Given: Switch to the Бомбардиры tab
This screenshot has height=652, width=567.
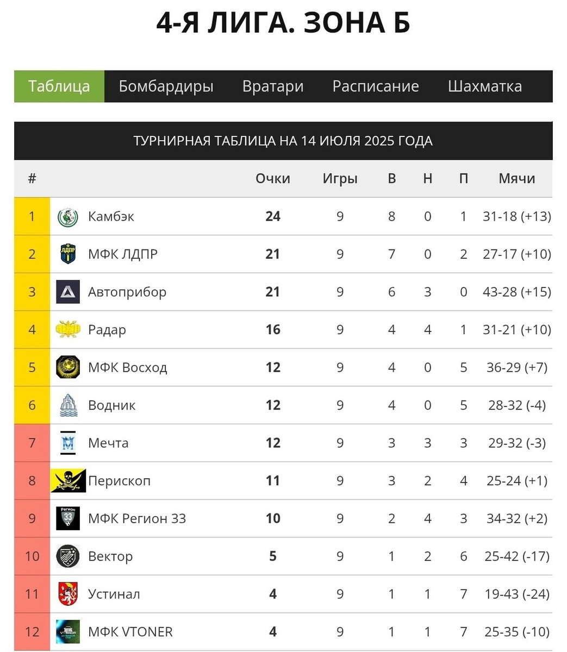Looking at the screenshot, I should click(166, 86).
